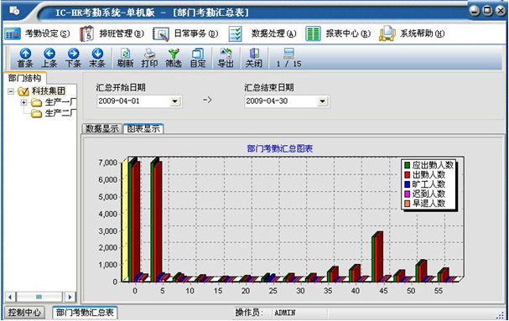Close the report with 关闭 icon
This screenshot has height=321, width=509.
tap(254, 58)
